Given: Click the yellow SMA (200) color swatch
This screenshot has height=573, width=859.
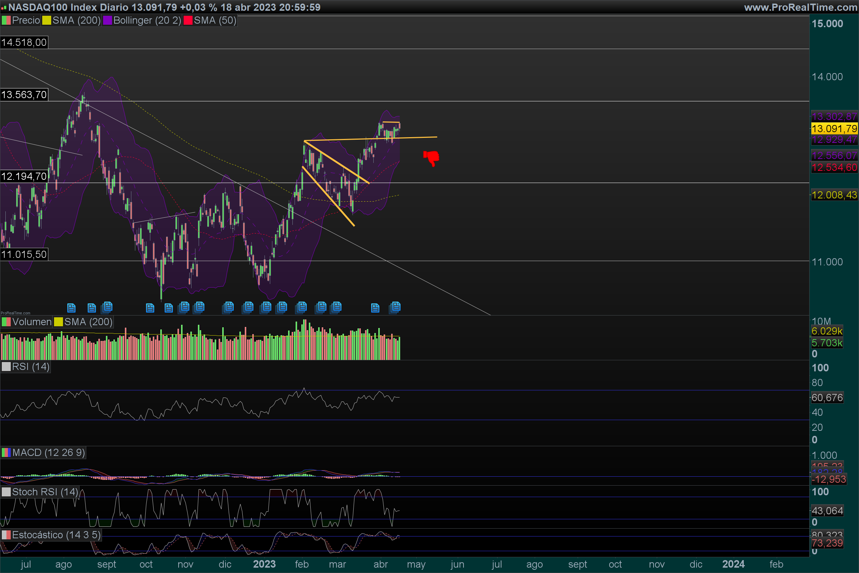Looking at the screenshot, I should 47,20.
